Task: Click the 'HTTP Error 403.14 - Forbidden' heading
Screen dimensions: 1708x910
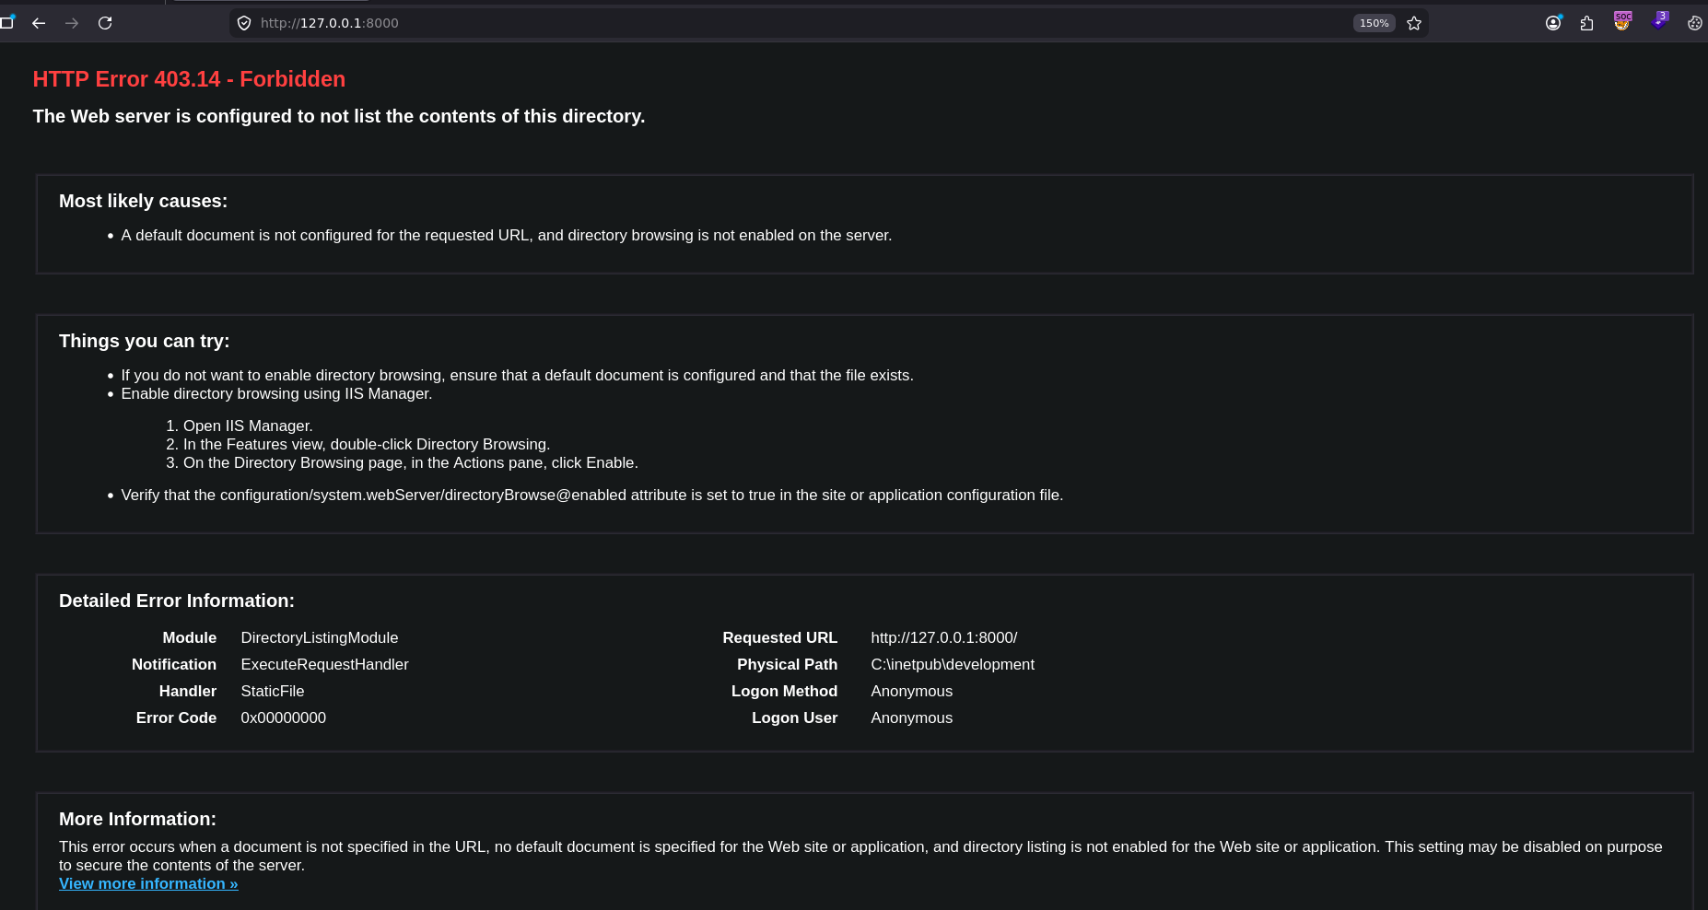Action: [x=189, y=79]
